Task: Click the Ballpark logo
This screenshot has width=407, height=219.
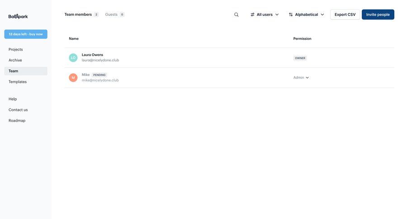Action: [18, 16]
